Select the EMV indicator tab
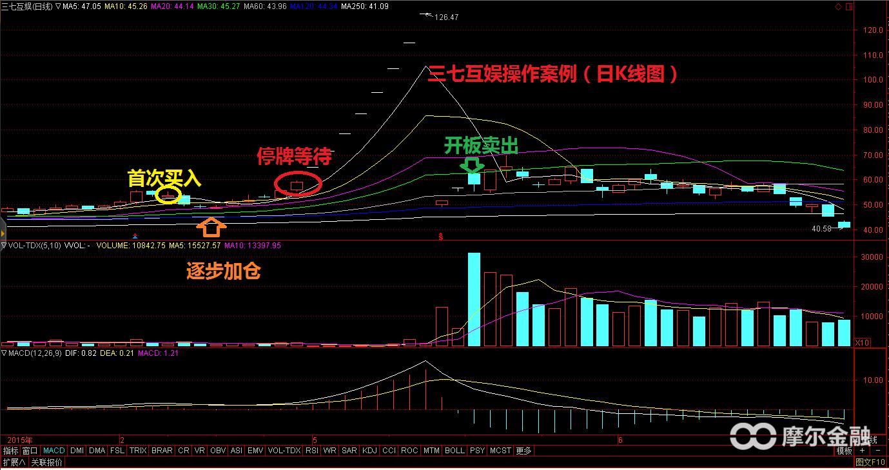This screenshot has width=889, height=470. coord(255,451)
